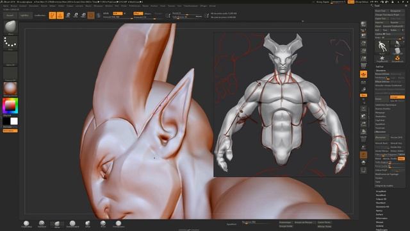Screen dimensions: 410x231
Task: Select the Standard brush in bottom shelf
Action: [42, 224]
